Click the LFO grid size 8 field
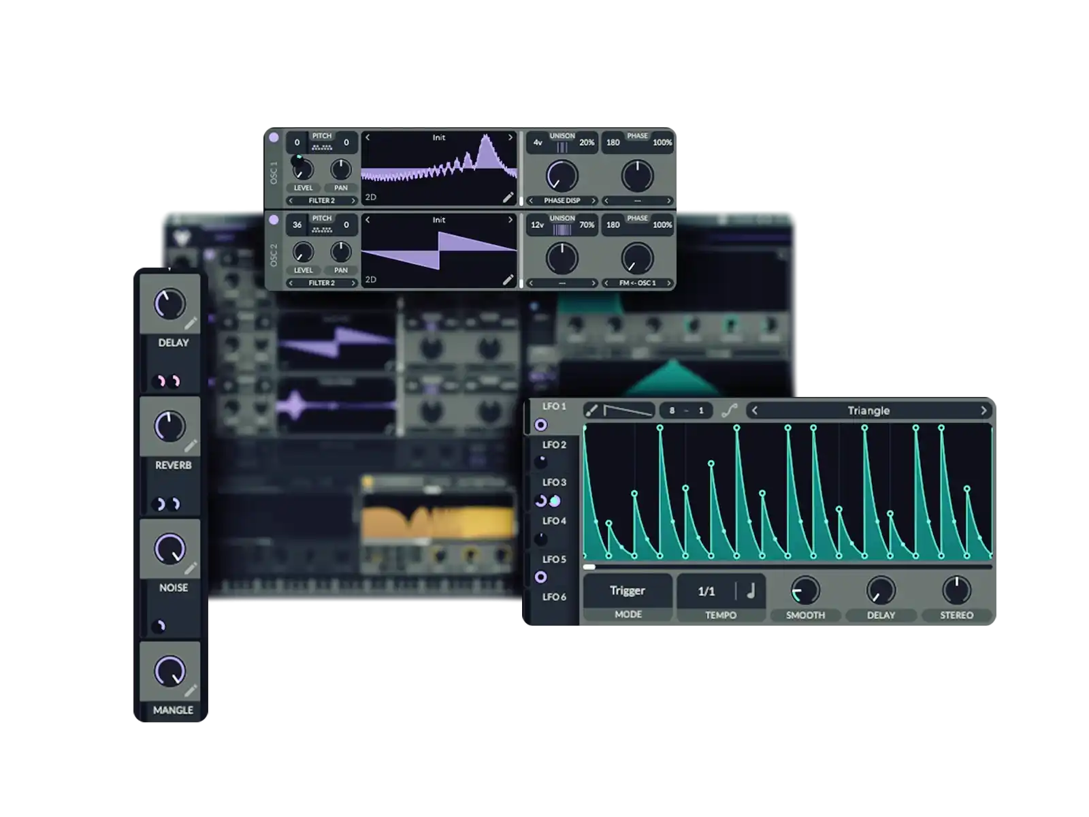The width and height of the screenshot is (1089, 817). click(x=672, y=411)
